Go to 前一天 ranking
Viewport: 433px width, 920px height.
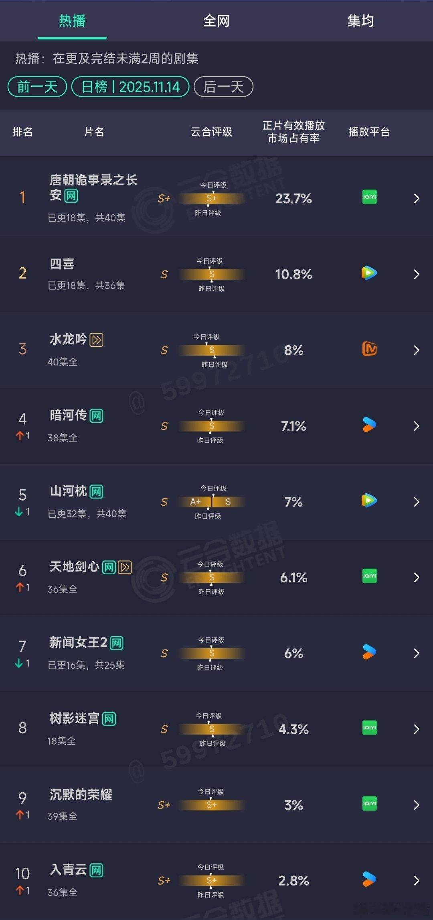[x=37, y=87]
